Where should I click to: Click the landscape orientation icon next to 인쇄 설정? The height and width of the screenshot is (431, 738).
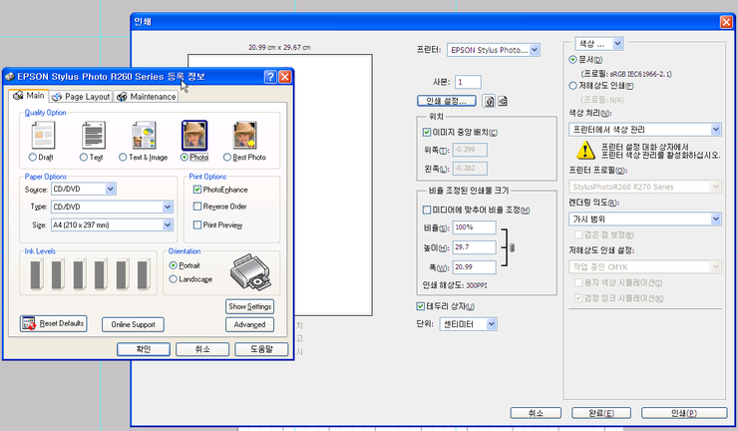pos(503,101)
